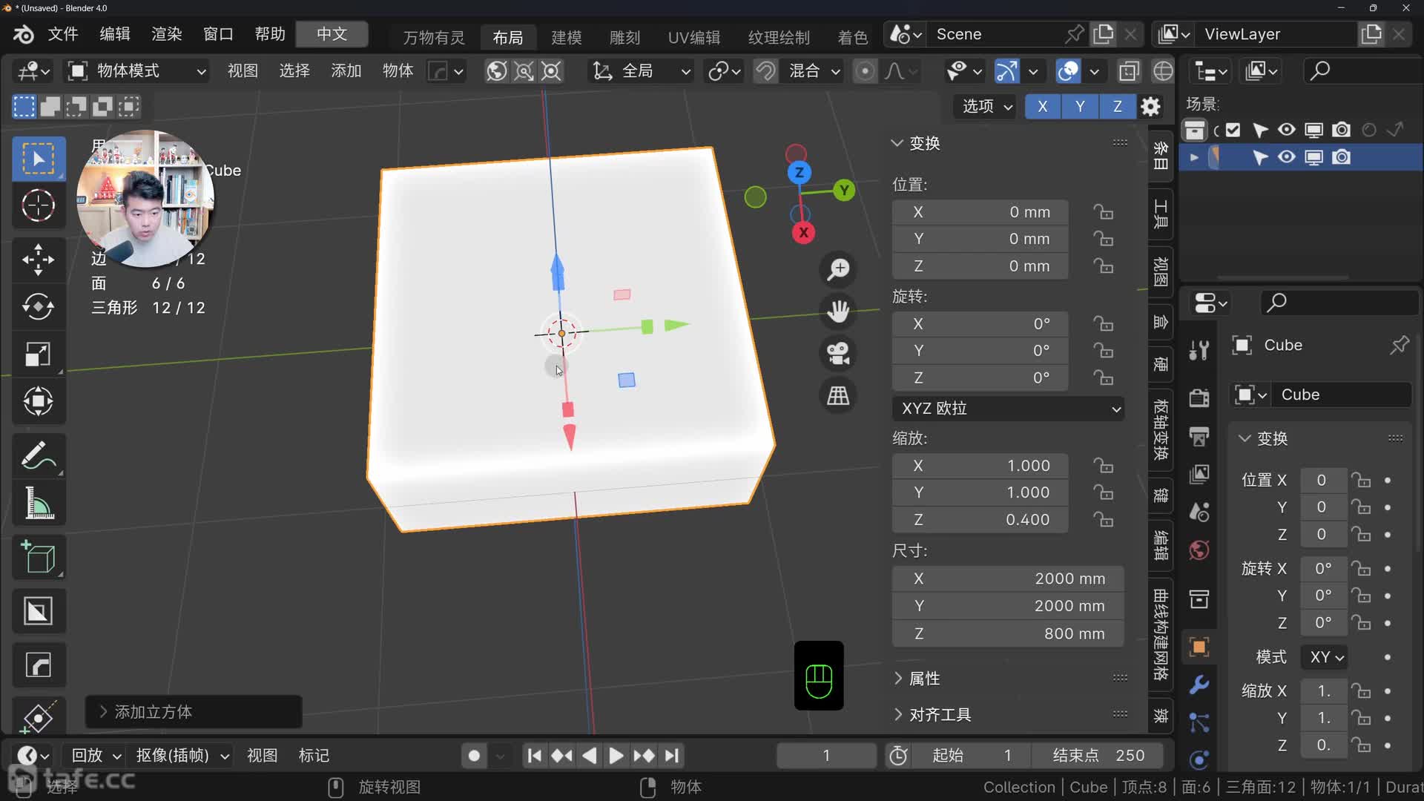Toggle the camera view icon in viewport
1424x801 pixels.
838,354
